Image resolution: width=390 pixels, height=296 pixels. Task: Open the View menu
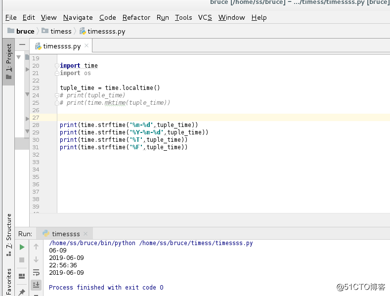click(49, 17)
